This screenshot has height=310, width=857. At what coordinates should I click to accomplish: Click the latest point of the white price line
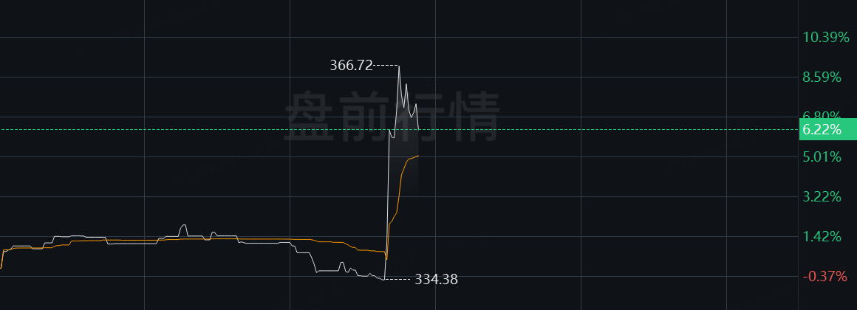pyautogui.click(x=418, y=129)
